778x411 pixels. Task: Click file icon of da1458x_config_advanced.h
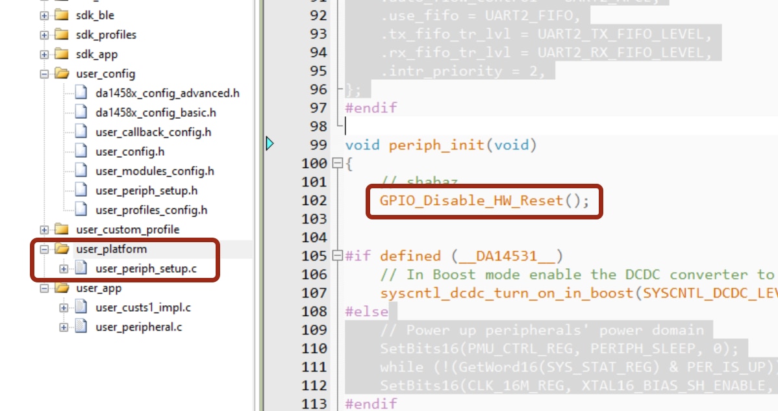click(81, 92)
